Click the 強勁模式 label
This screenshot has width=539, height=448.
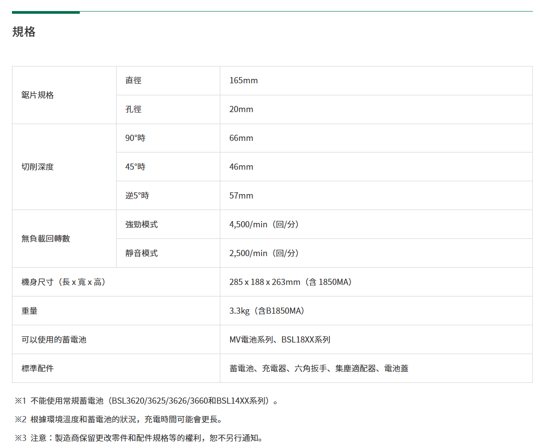141,225
